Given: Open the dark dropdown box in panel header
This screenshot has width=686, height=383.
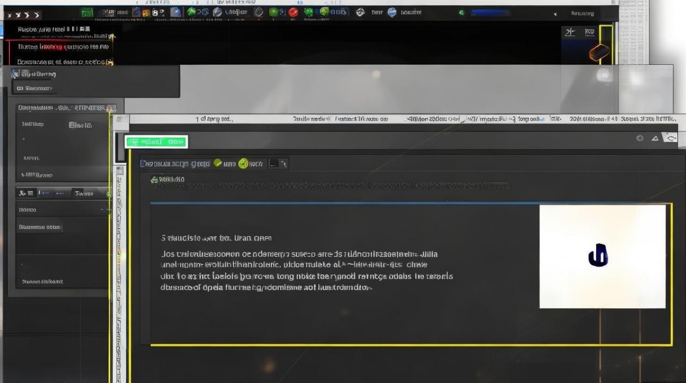Looking at the screenshot, I should tap(278, 163).
